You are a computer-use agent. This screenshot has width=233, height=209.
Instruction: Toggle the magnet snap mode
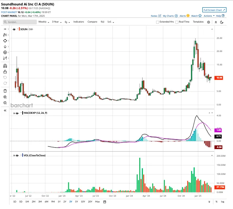[x=5, y=66]
